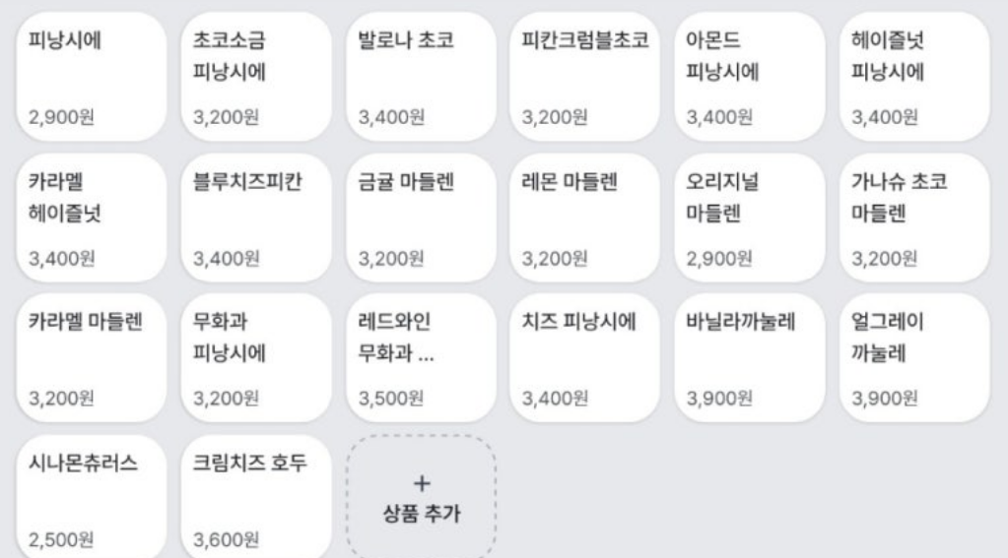Click the plus icon to add product
The width and height of the screenshot is (1008, 558).
[421, 483]
